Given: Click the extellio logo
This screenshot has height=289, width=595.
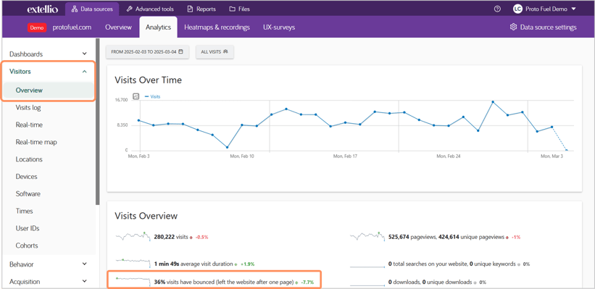Looking at the screenshot, I should (x=43, y=9).
